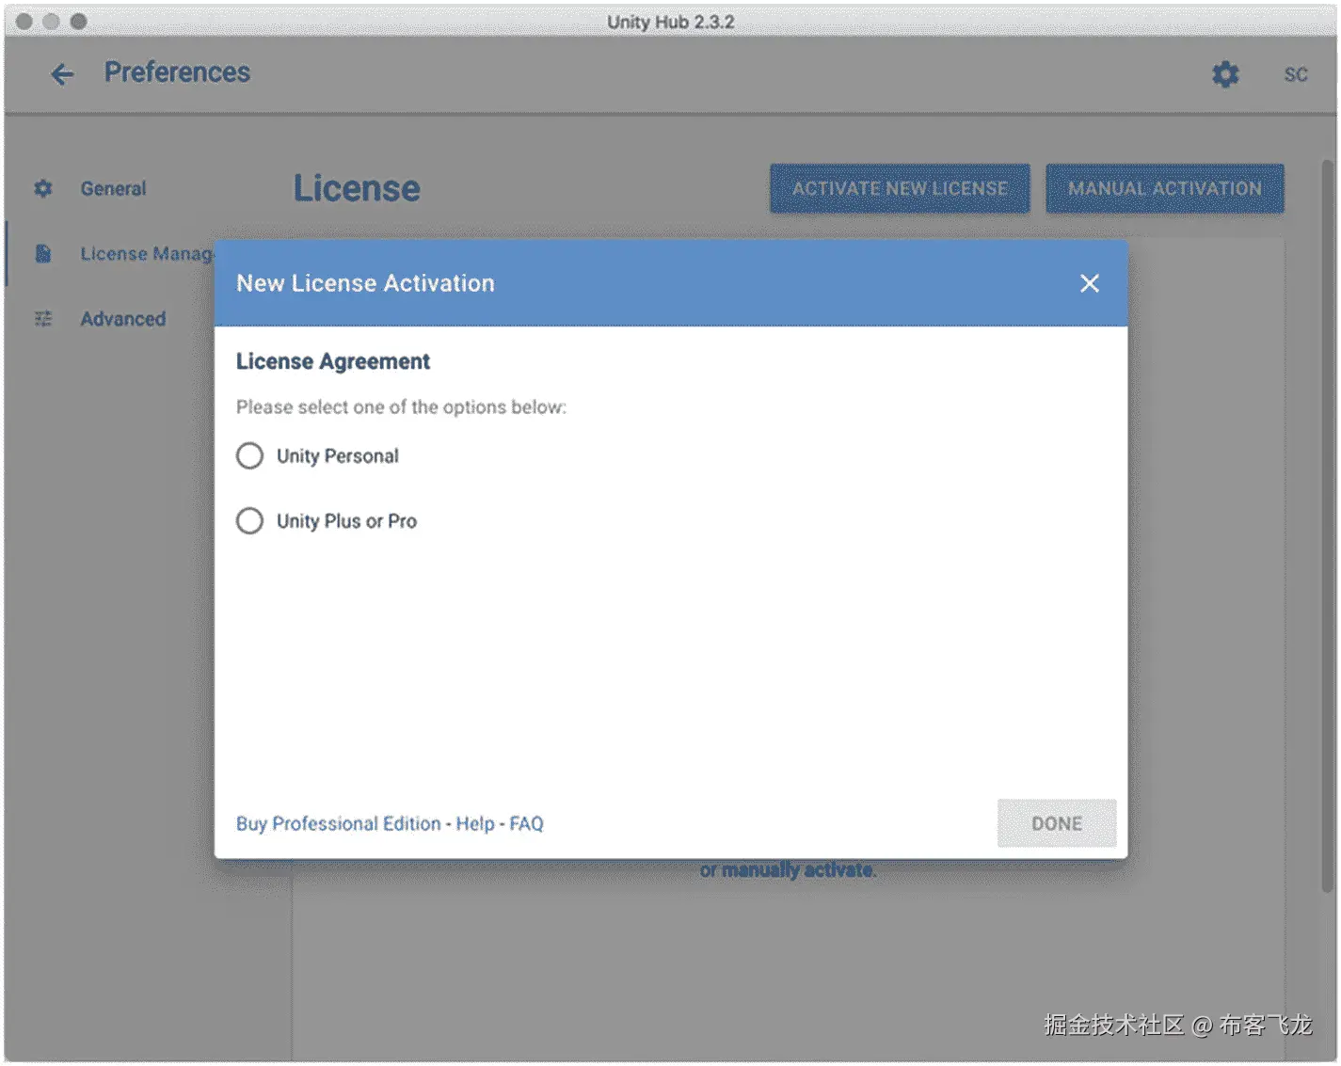Open the License Management section
Viewport: 1341px width, 1066px height.
click(x=146, y=254)
